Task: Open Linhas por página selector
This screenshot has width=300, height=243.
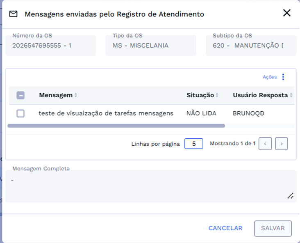Action: tap(193, 144)
